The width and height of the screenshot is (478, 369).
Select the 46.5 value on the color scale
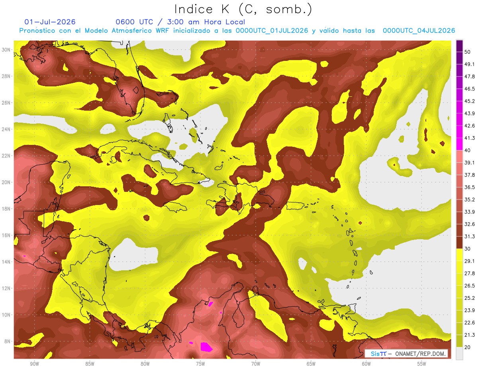470,89
